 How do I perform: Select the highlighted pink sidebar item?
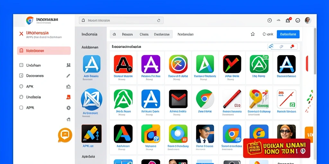click(44, 51)
